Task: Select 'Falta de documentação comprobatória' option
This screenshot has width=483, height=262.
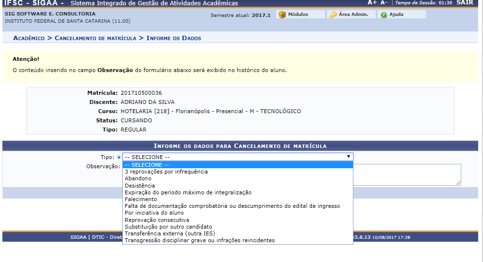Action: pyautogui.click(x=232, y=206)
